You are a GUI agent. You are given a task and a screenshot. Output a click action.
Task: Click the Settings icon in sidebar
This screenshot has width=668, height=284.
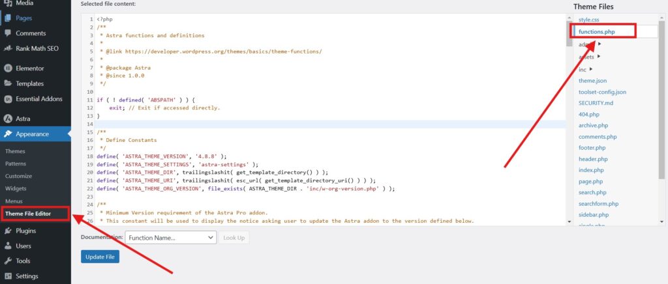[x=8, y=276]
